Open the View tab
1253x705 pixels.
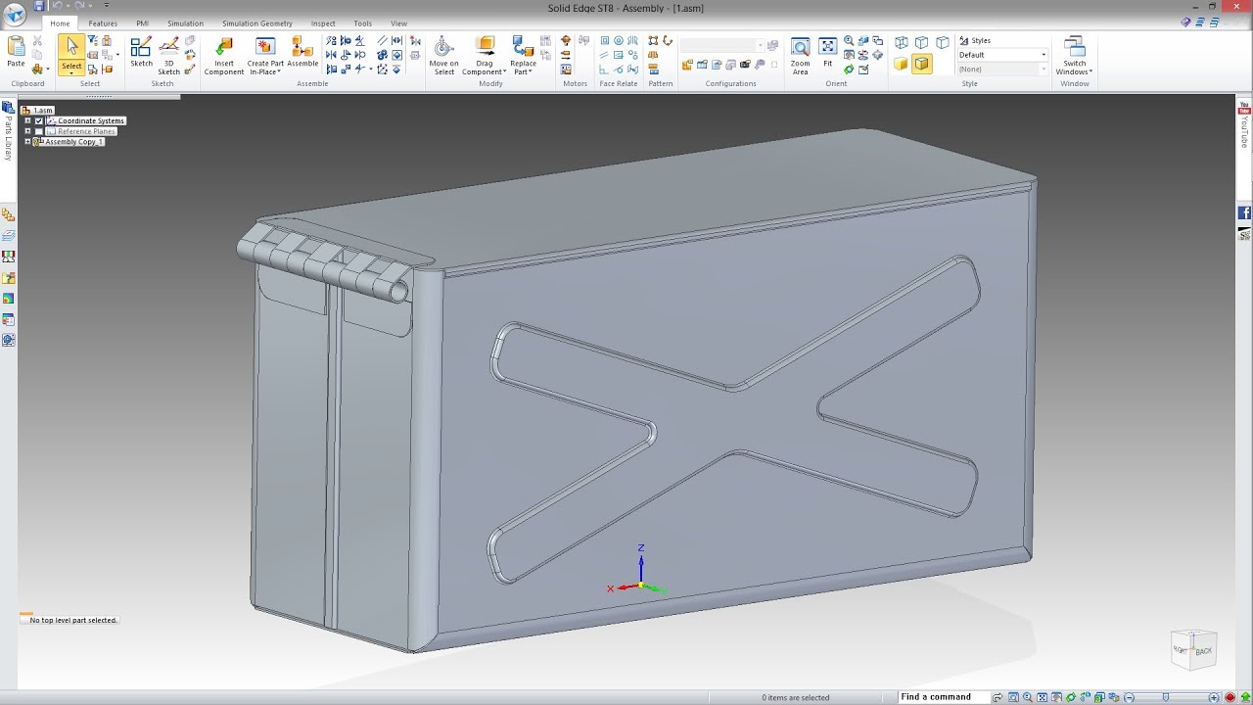click(x=398, y=23)
